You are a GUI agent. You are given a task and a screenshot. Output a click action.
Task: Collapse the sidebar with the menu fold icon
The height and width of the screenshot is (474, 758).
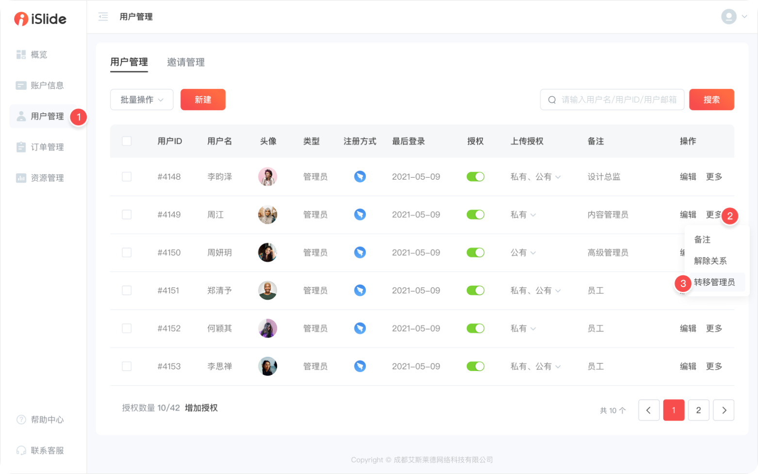(x=103, y=17)
